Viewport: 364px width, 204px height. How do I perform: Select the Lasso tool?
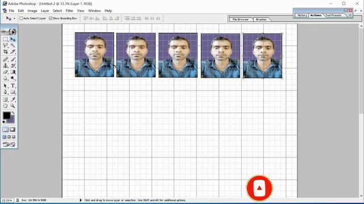[6, 45]
